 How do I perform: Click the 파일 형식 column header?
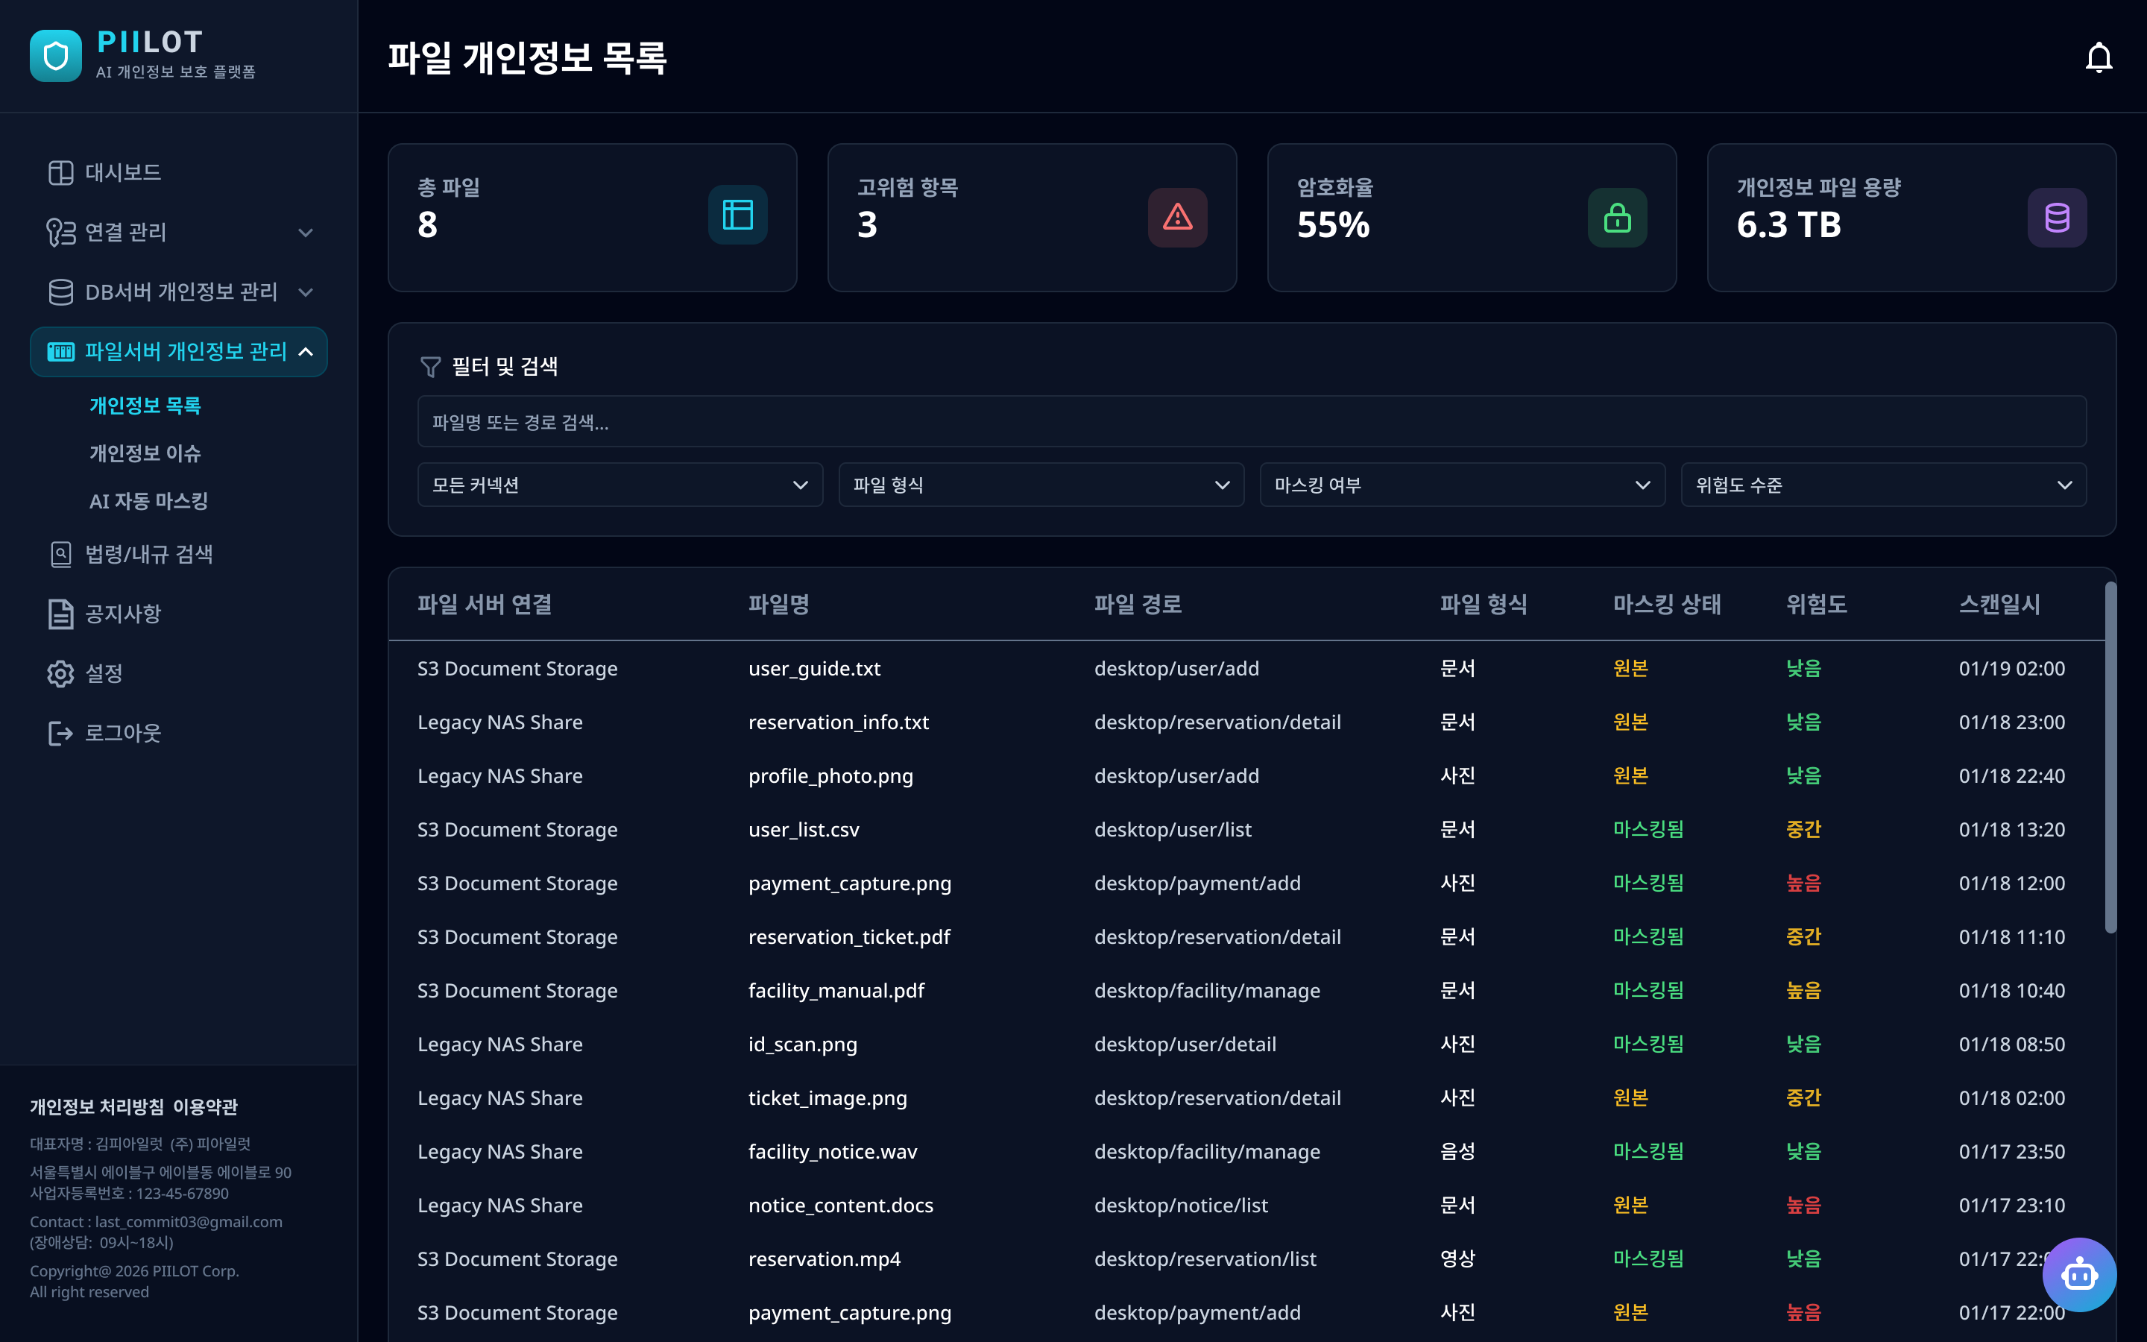pyautogui.click(x=1484, y=605)
